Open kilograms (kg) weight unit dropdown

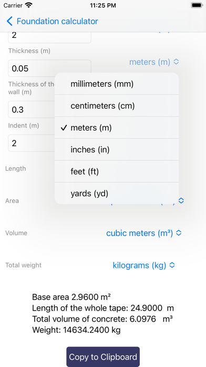tap(143, 265)
